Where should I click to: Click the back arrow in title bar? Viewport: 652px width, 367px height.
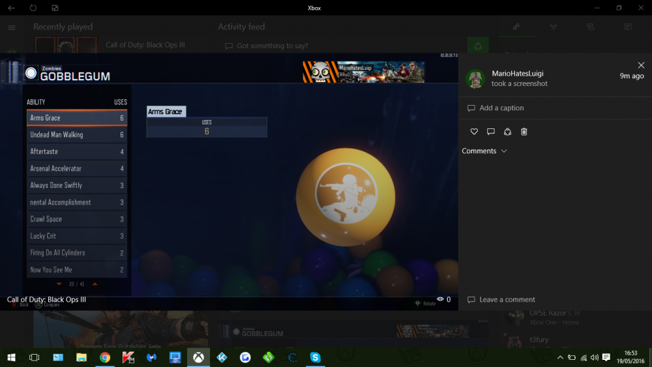click(11, 8)
